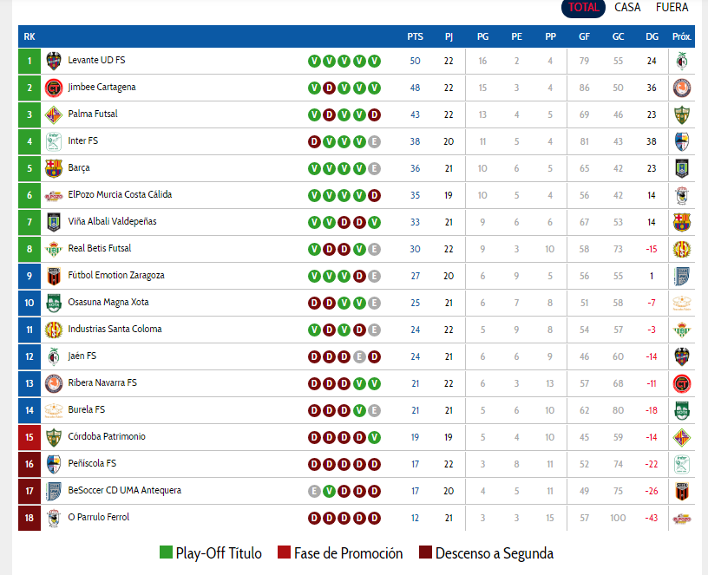Click Jaén FS grey draw result badge
Screen dimensions: 708x575
pyautogui.click(x=359, y=356)
